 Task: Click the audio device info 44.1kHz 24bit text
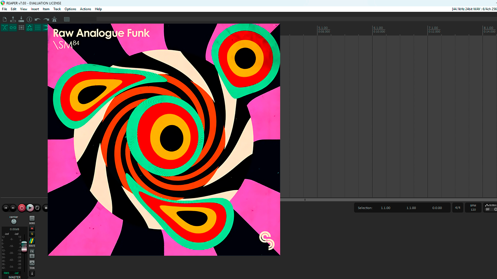pyautogui.click(x=474, y=9)
